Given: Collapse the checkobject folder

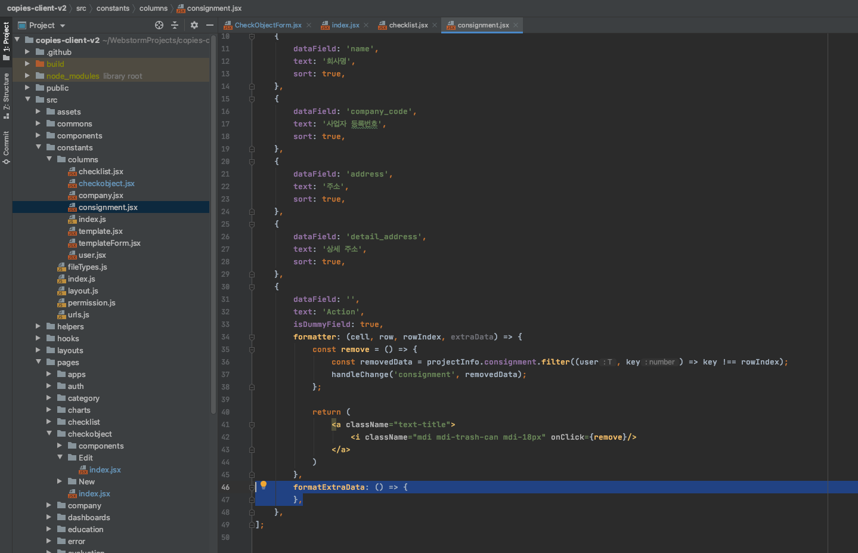Looking at the screenshot, I should 49,434.
